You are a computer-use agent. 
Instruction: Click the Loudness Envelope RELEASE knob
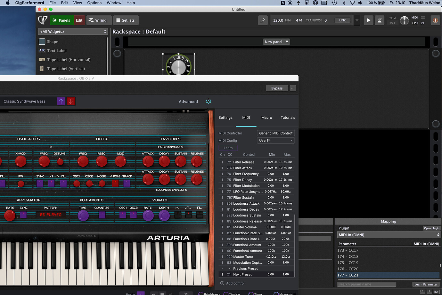[x=197, y=180]
